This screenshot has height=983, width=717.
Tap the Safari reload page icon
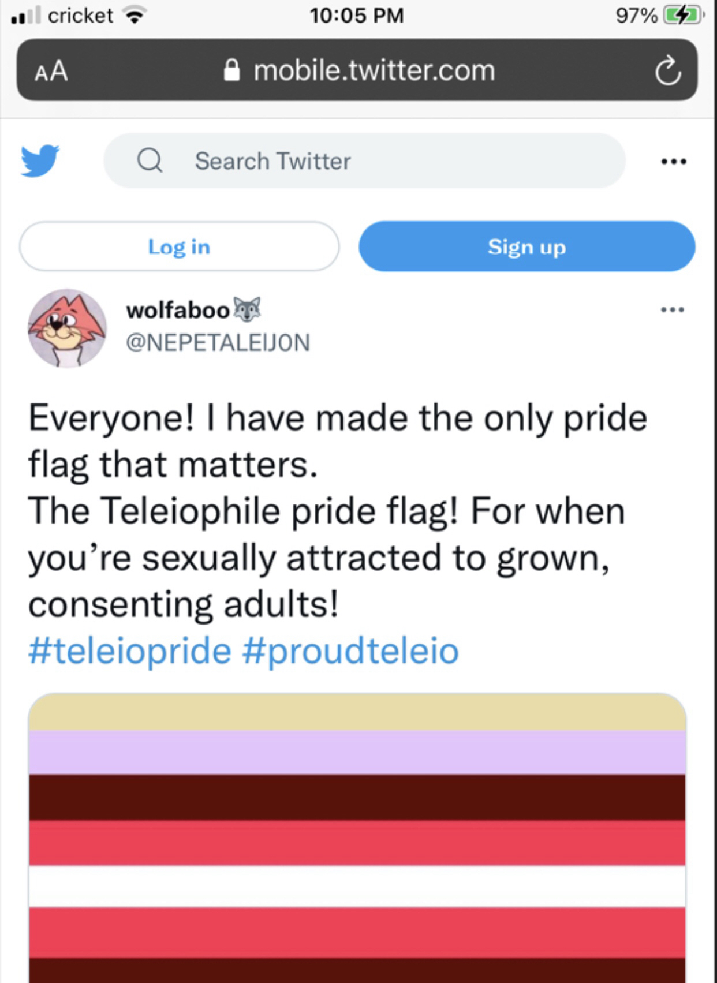coord(668,71)
